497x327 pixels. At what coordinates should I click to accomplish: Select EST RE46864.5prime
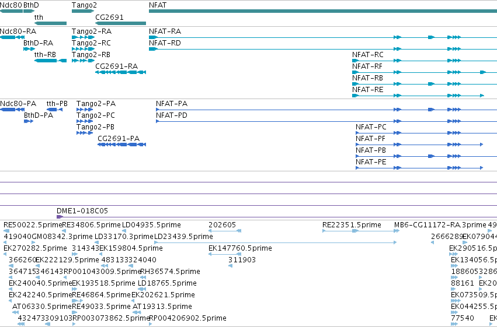tap(102, 296)
